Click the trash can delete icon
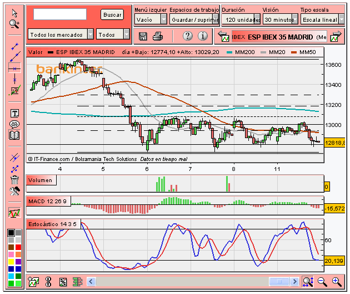The width and height of the screenshot is (350, 294). tap(14, 180)
